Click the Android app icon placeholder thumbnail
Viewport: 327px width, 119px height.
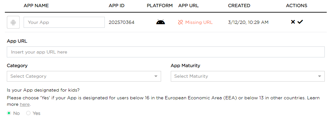coord(13,22)
